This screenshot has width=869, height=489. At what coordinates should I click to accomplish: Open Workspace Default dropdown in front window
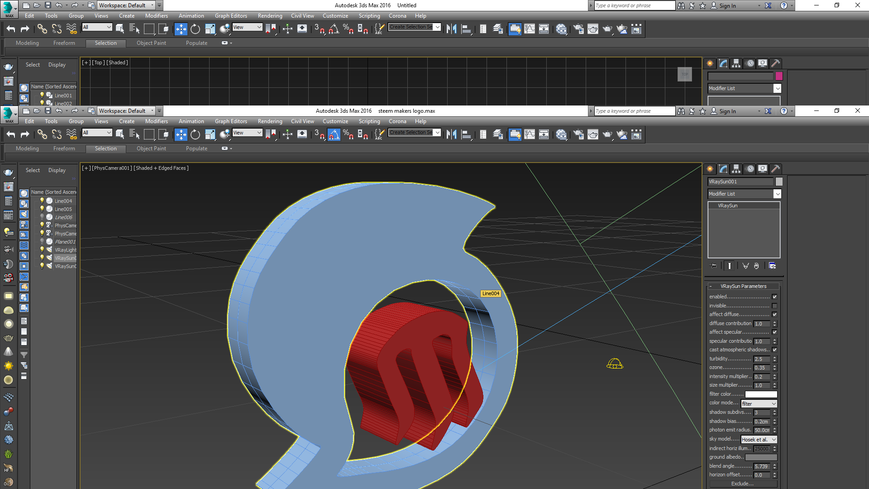pos(126,111)
